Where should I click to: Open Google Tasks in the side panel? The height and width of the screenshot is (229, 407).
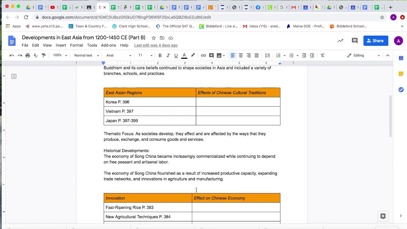tap(401, 90)
